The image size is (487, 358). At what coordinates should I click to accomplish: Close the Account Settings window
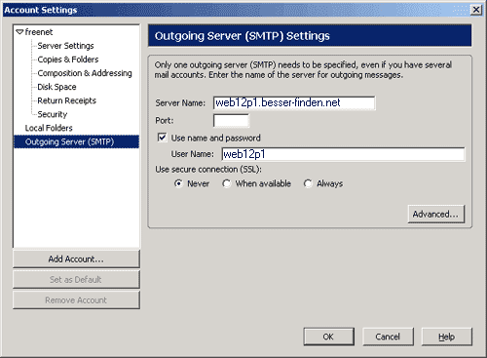(x=476, y=10)
